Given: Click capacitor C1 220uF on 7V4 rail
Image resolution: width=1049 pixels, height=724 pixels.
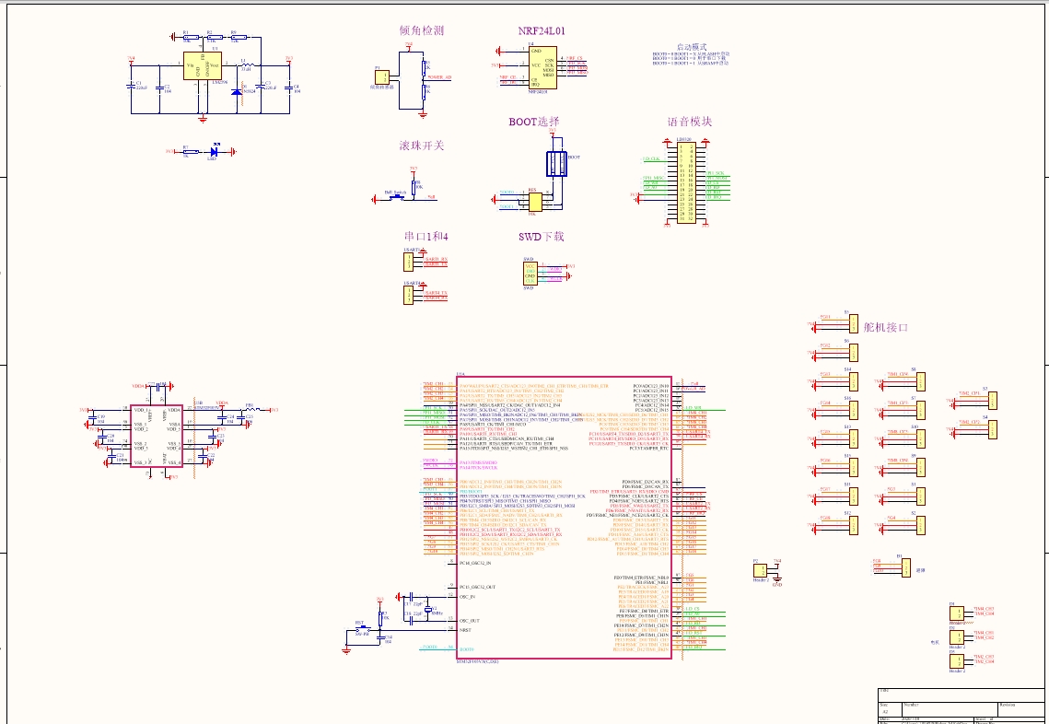Looking at the screenshot, I should point(131,86).
